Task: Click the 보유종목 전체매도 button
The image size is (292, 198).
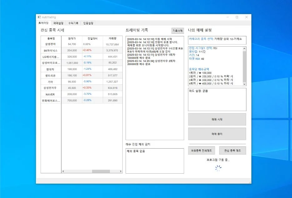Action: (201, 150)
